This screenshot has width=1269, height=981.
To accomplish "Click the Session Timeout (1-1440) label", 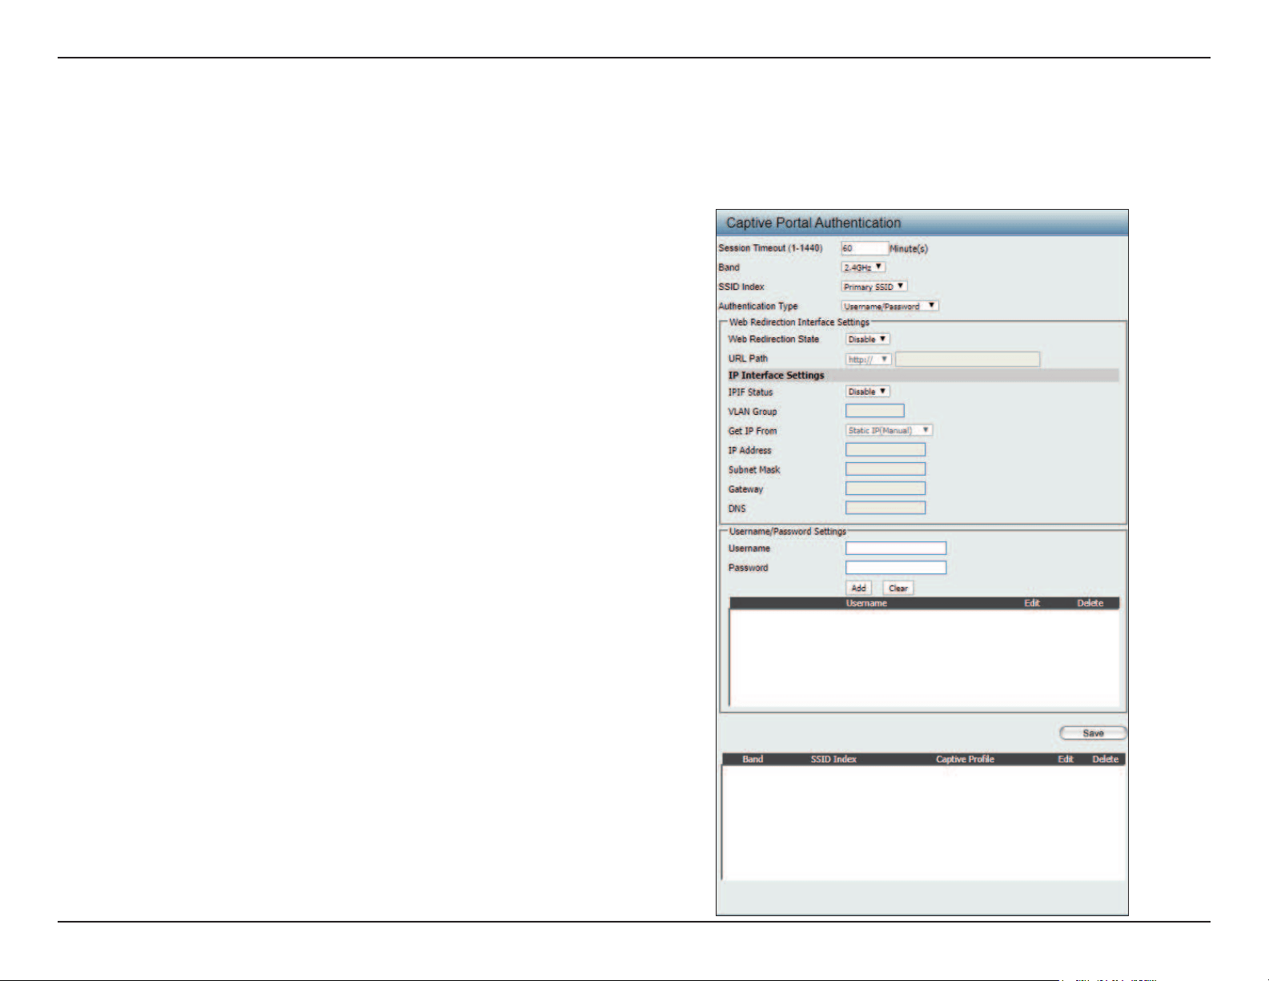I will pos(770,248).
